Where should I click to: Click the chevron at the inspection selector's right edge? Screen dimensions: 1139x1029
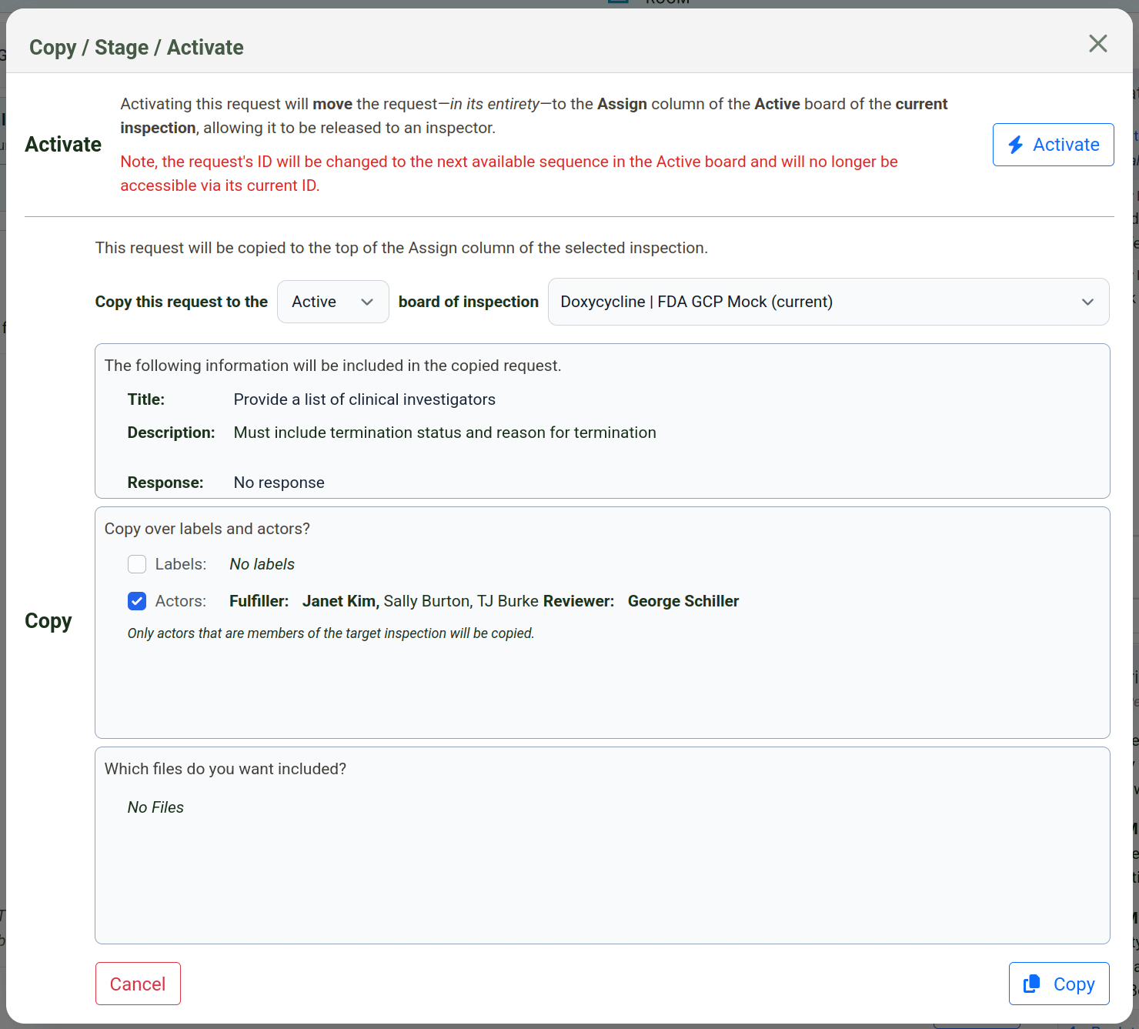(1087, 302)
